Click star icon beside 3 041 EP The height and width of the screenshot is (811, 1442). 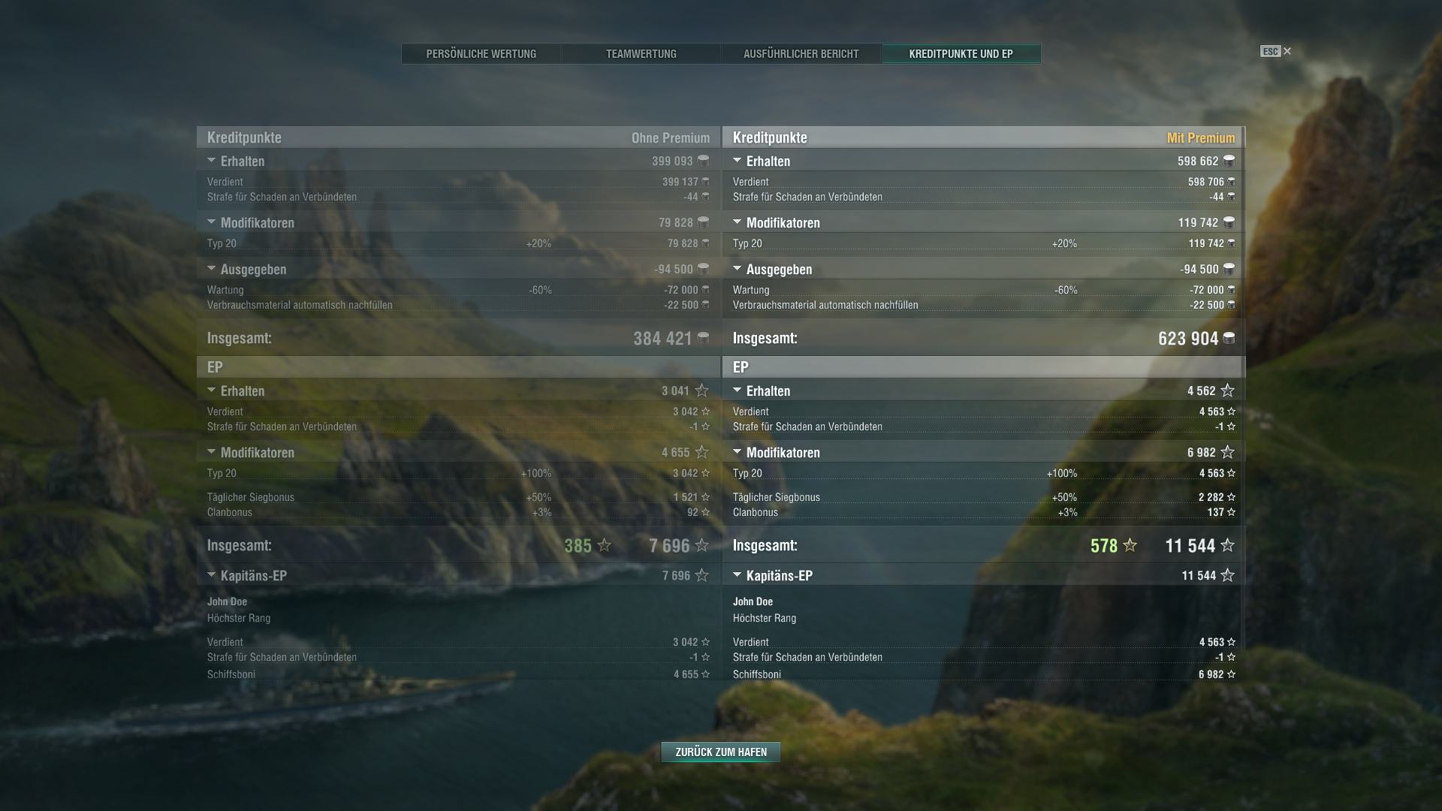click(x=701, y=390)
